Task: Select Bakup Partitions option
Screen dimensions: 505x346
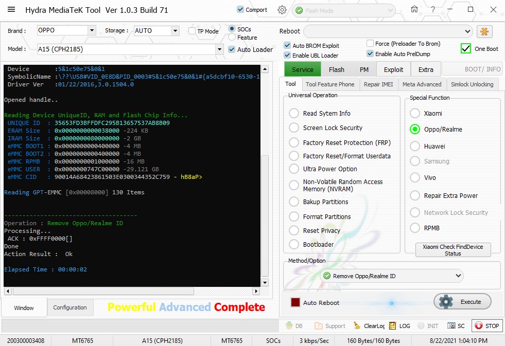Action: [x=294, y=202]
